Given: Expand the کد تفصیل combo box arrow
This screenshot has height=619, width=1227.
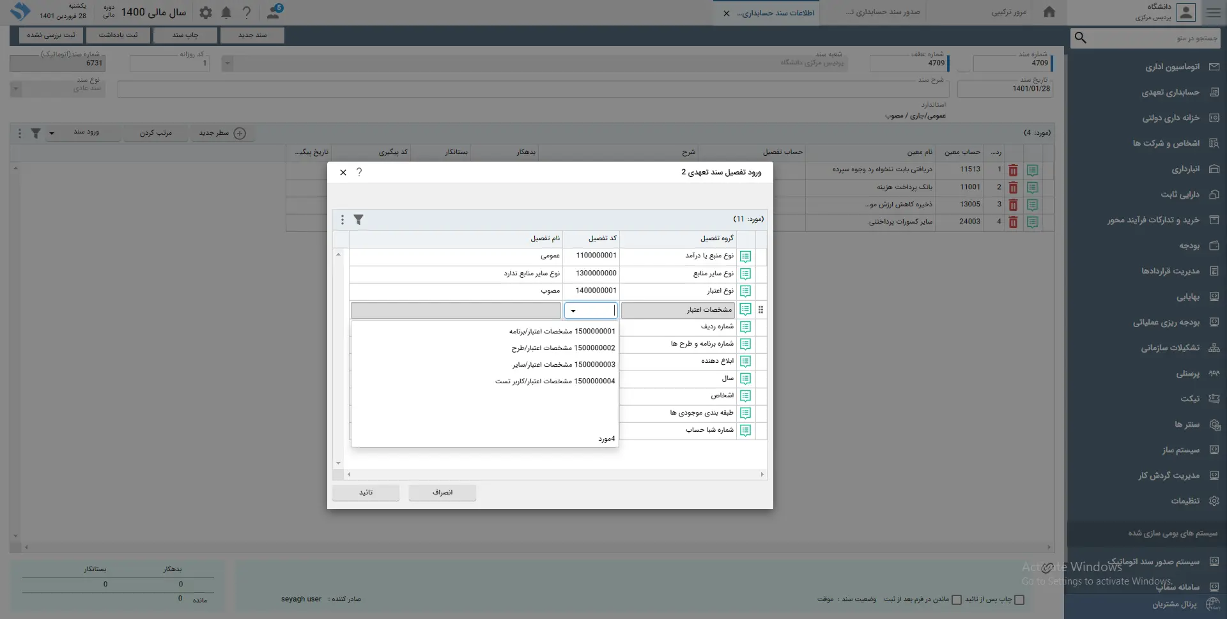Looking at the screenshot, I should (x=573, y=311).
